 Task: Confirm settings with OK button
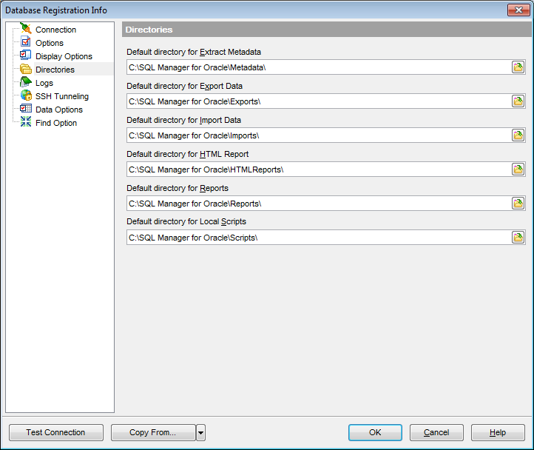coord(375,433)
